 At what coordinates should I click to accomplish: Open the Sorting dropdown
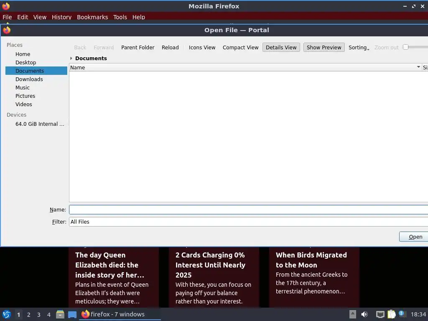click(359, 48)
